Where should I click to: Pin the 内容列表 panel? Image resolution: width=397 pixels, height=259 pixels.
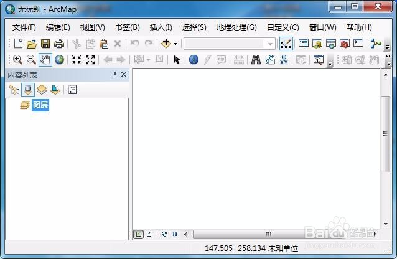(x=114, y=74)
